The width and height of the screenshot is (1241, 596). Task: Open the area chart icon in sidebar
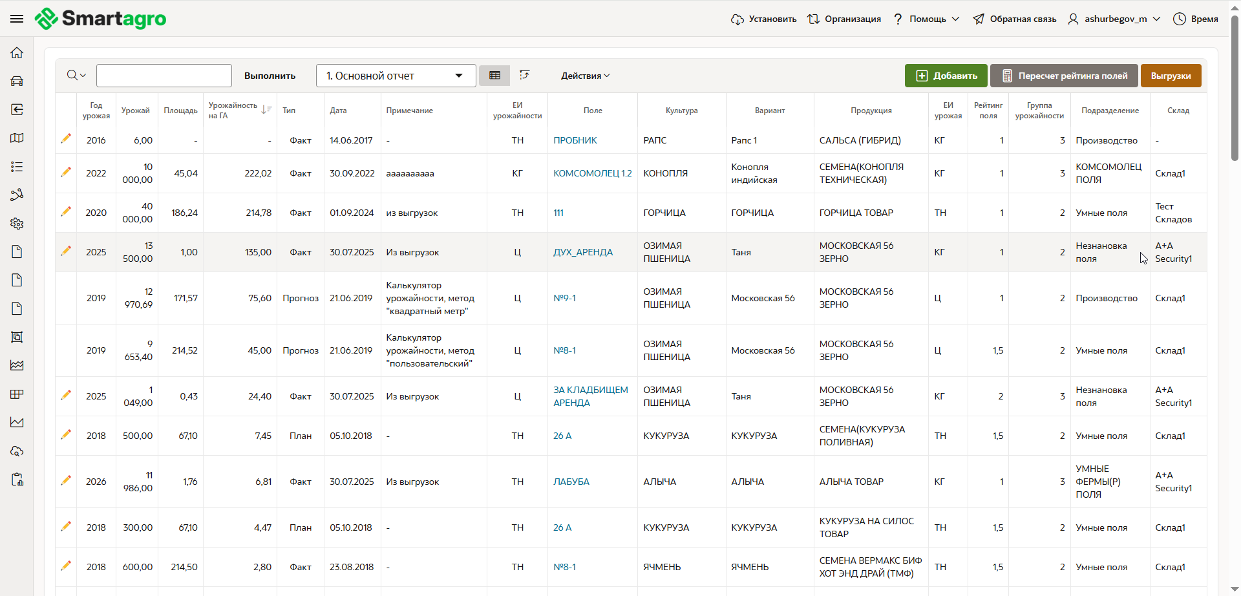(x=17, y=365)
